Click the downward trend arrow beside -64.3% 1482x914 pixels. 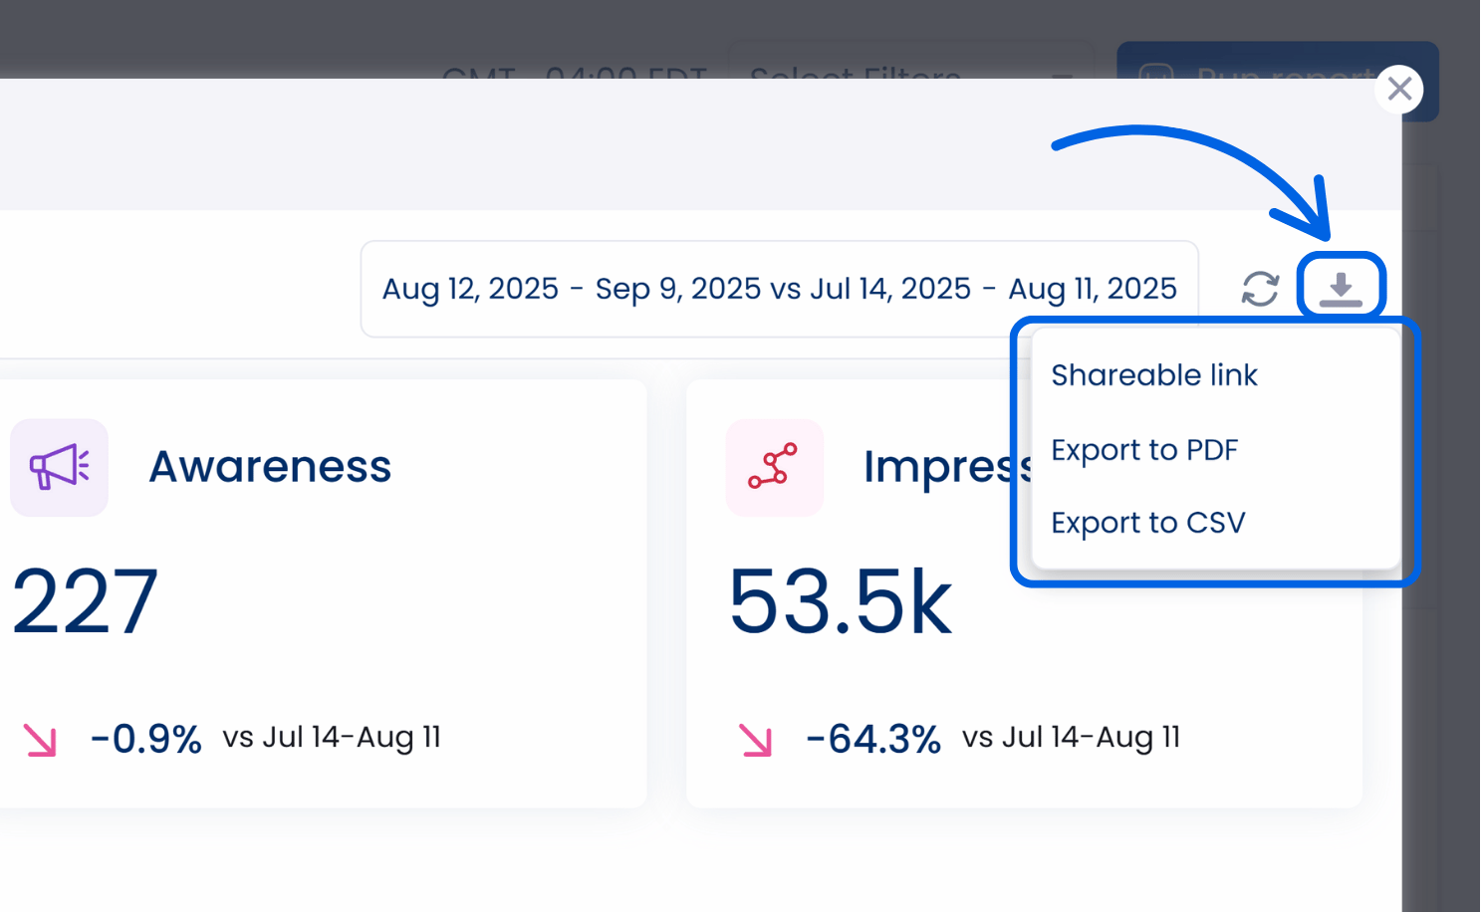755,739
